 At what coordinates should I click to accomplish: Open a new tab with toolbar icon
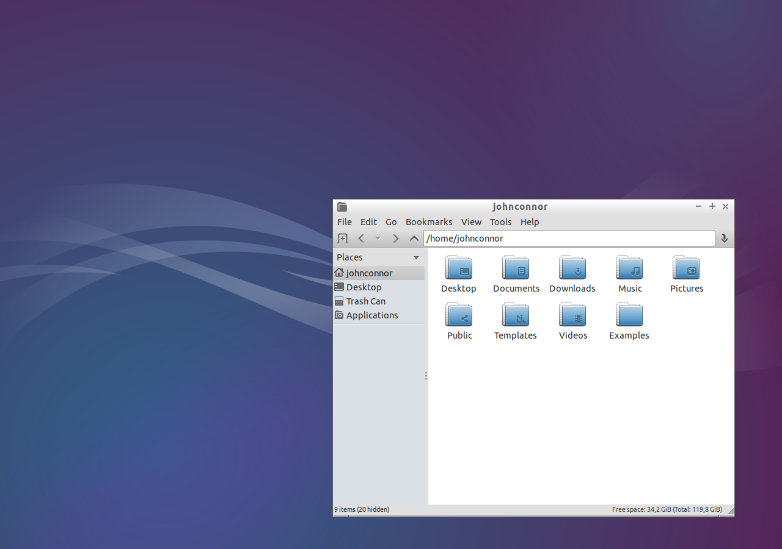pos(343,239)
